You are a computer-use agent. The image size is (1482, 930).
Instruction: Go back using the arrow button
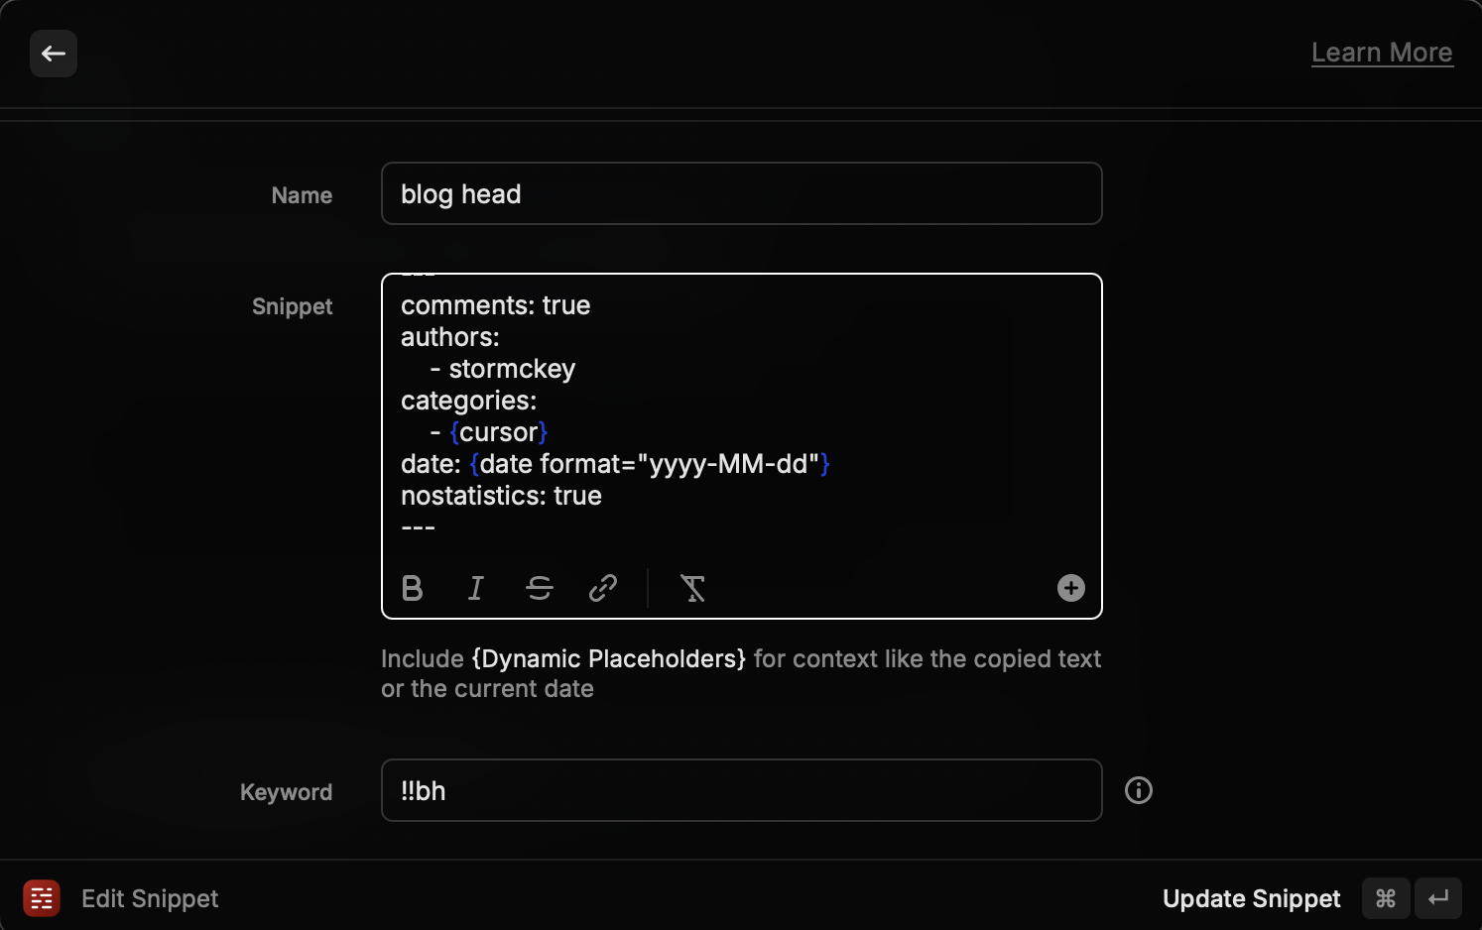pyautogui.click(x=54, y=54)
